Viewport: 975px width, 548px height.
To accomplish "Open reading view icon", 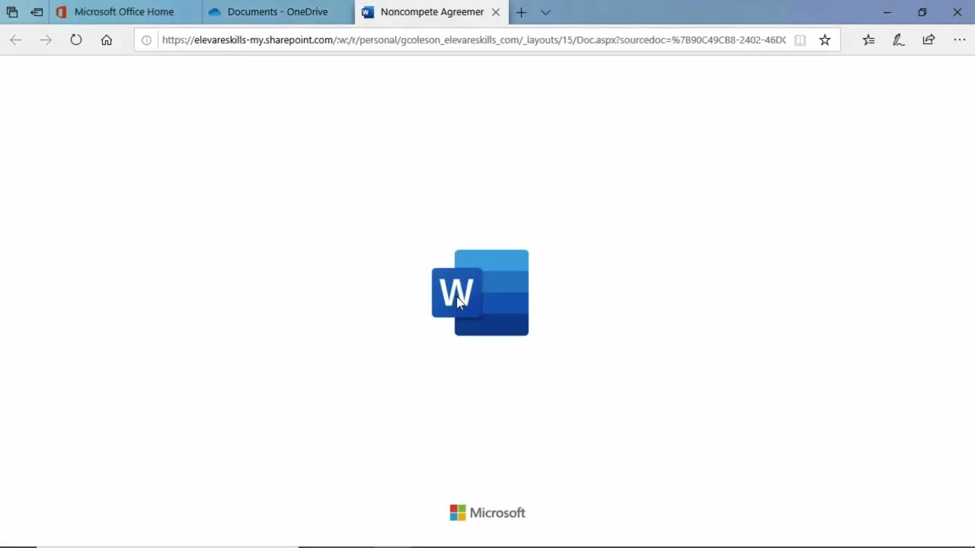I will pos(800,40).
